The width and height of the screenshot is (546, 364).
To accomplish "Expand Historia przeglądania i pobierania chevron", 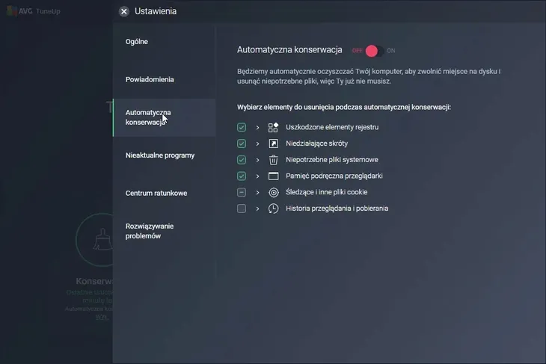I will coord(258,209).
